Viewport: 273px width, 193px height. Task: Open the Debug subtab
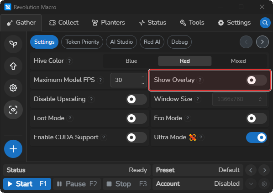click(x=179, y=42)
